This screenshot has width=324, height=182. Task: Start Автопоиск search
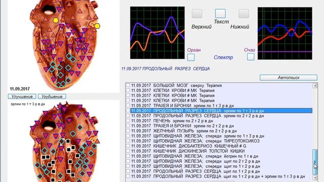pyautogui.click(x=289, y=77)
